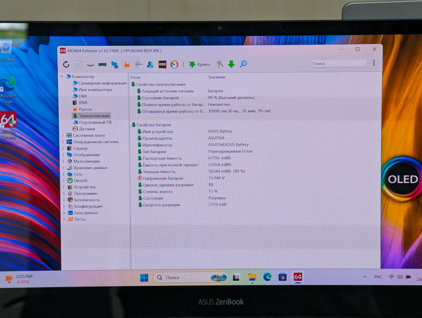Expand the Хранение данных node

[63, 168]
